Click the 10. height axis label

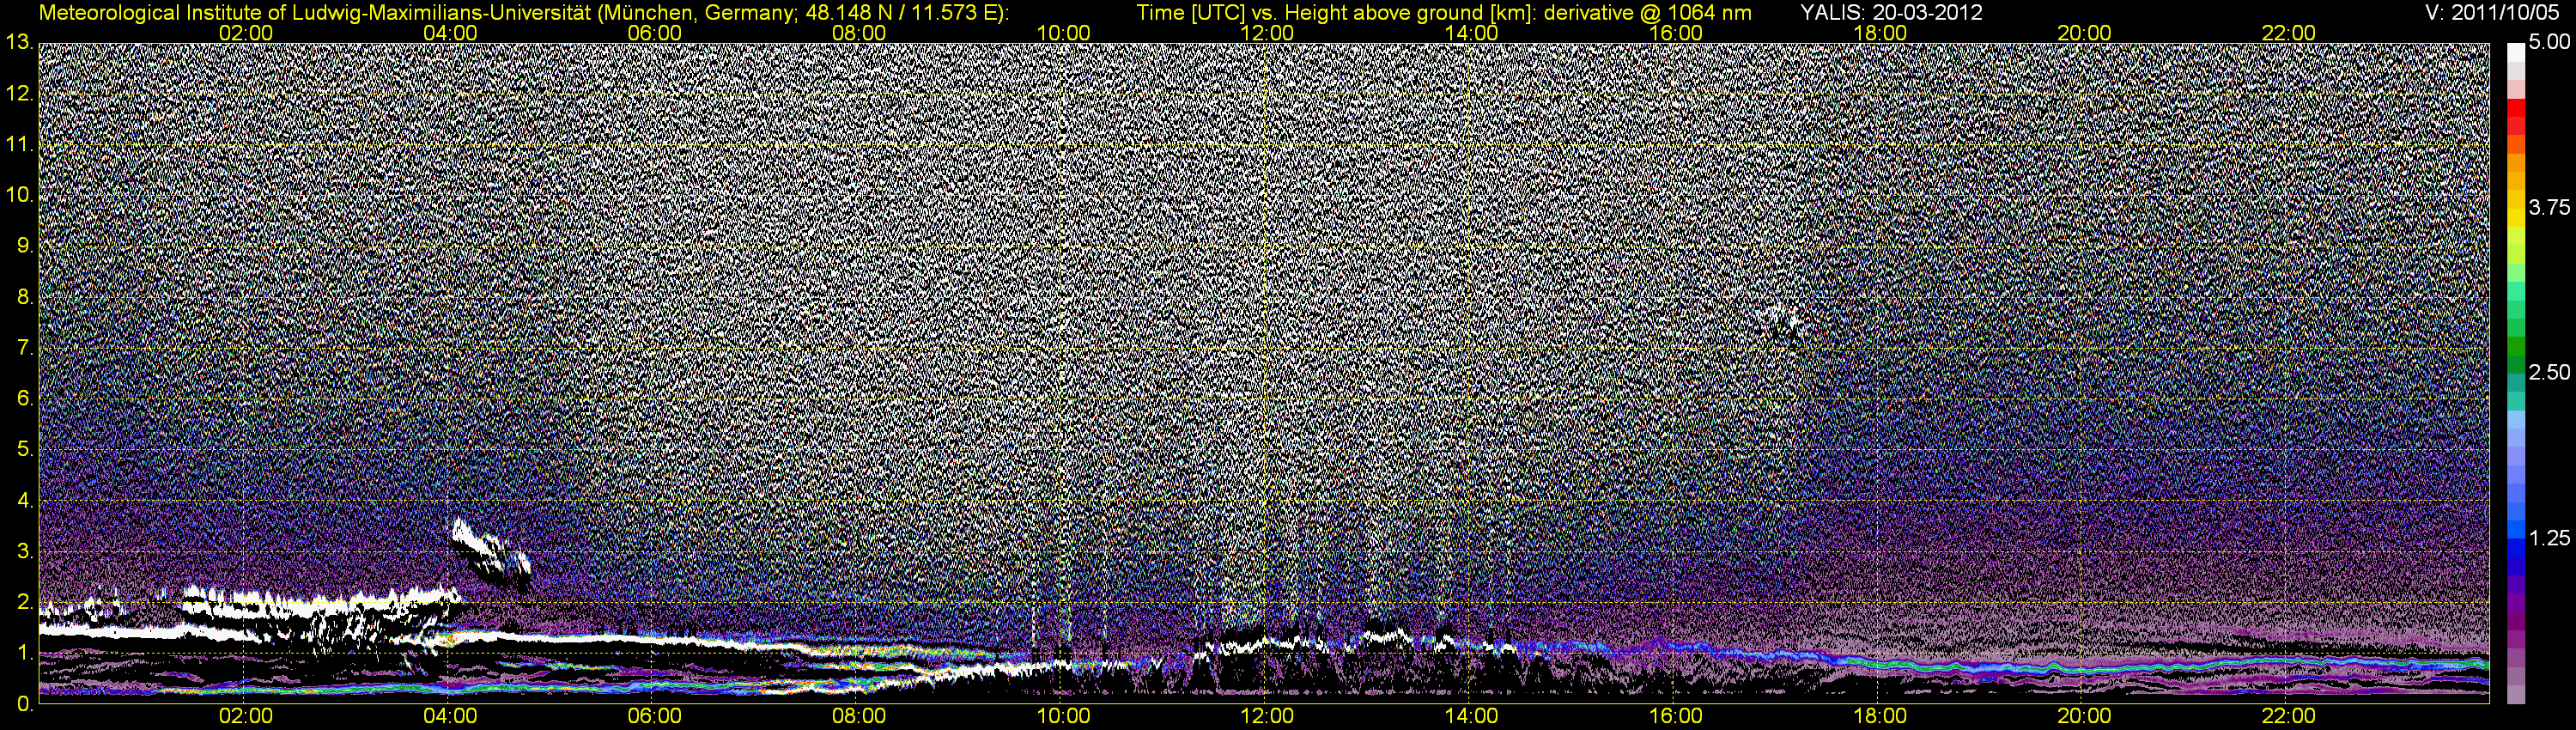coord(19,195)
